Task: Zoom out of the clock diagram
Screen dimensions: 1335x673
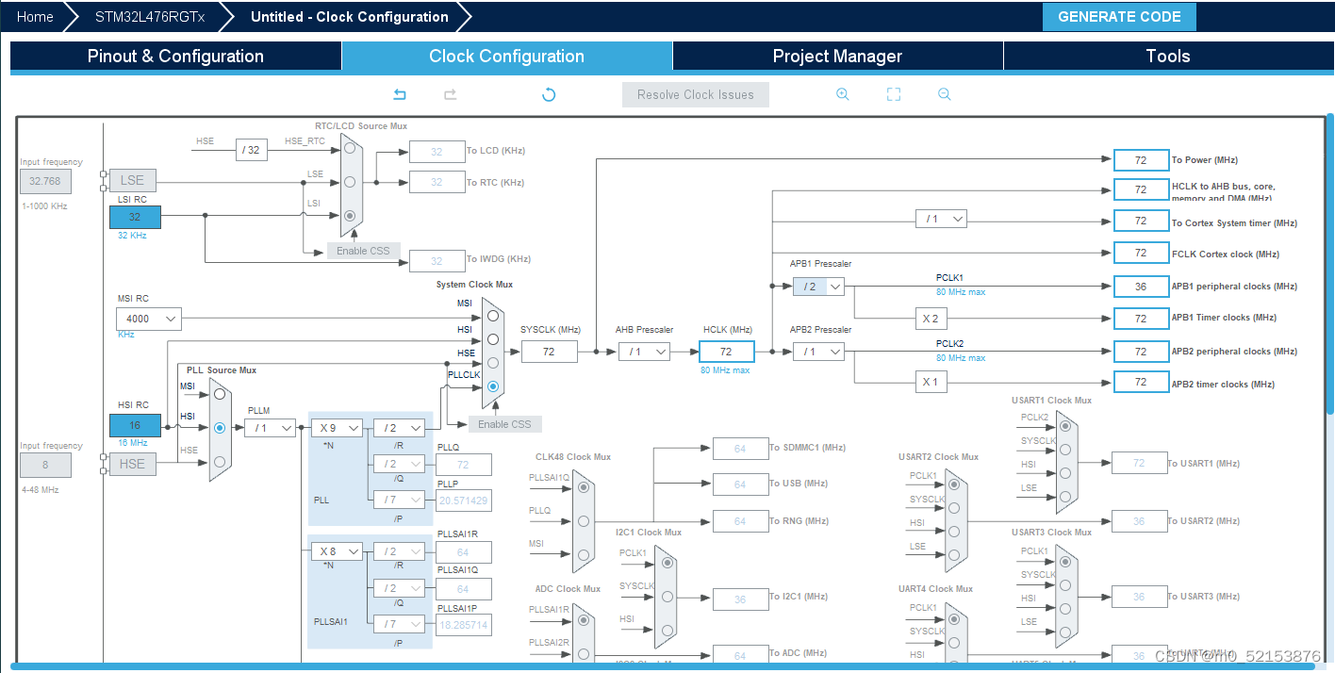Action: (x=945, y=94)
